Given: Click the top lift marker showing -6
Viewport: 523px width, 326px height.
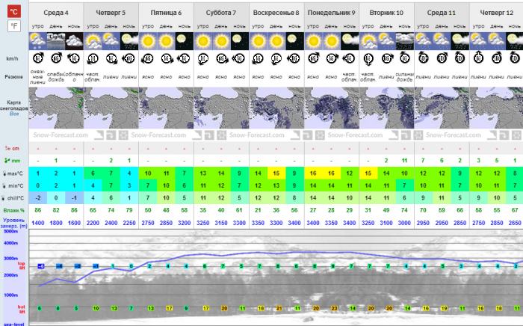Looking at the screenshot, I should pos(40,266).
